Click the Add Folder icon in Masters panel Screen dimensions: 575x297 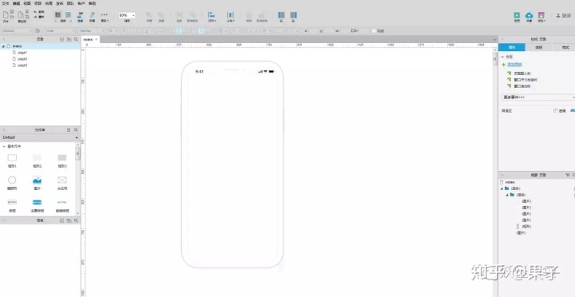69,220
